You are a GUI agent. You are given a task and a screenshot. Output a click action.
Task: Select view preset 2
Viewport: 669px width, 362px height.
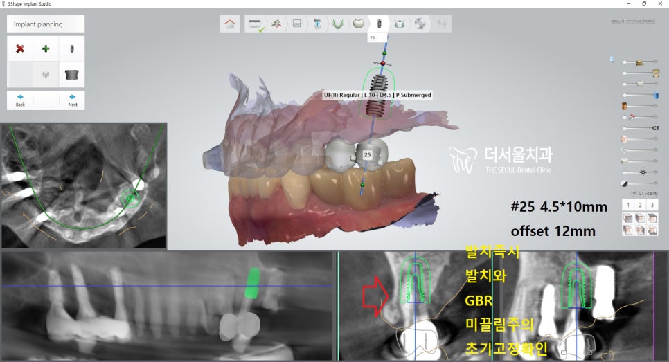tap(640, 205)
